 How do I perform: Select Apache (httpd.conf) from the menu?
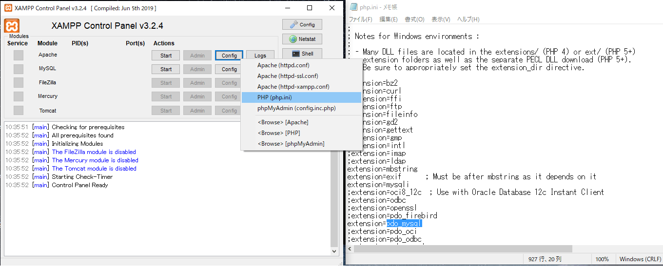pos(301,65)
